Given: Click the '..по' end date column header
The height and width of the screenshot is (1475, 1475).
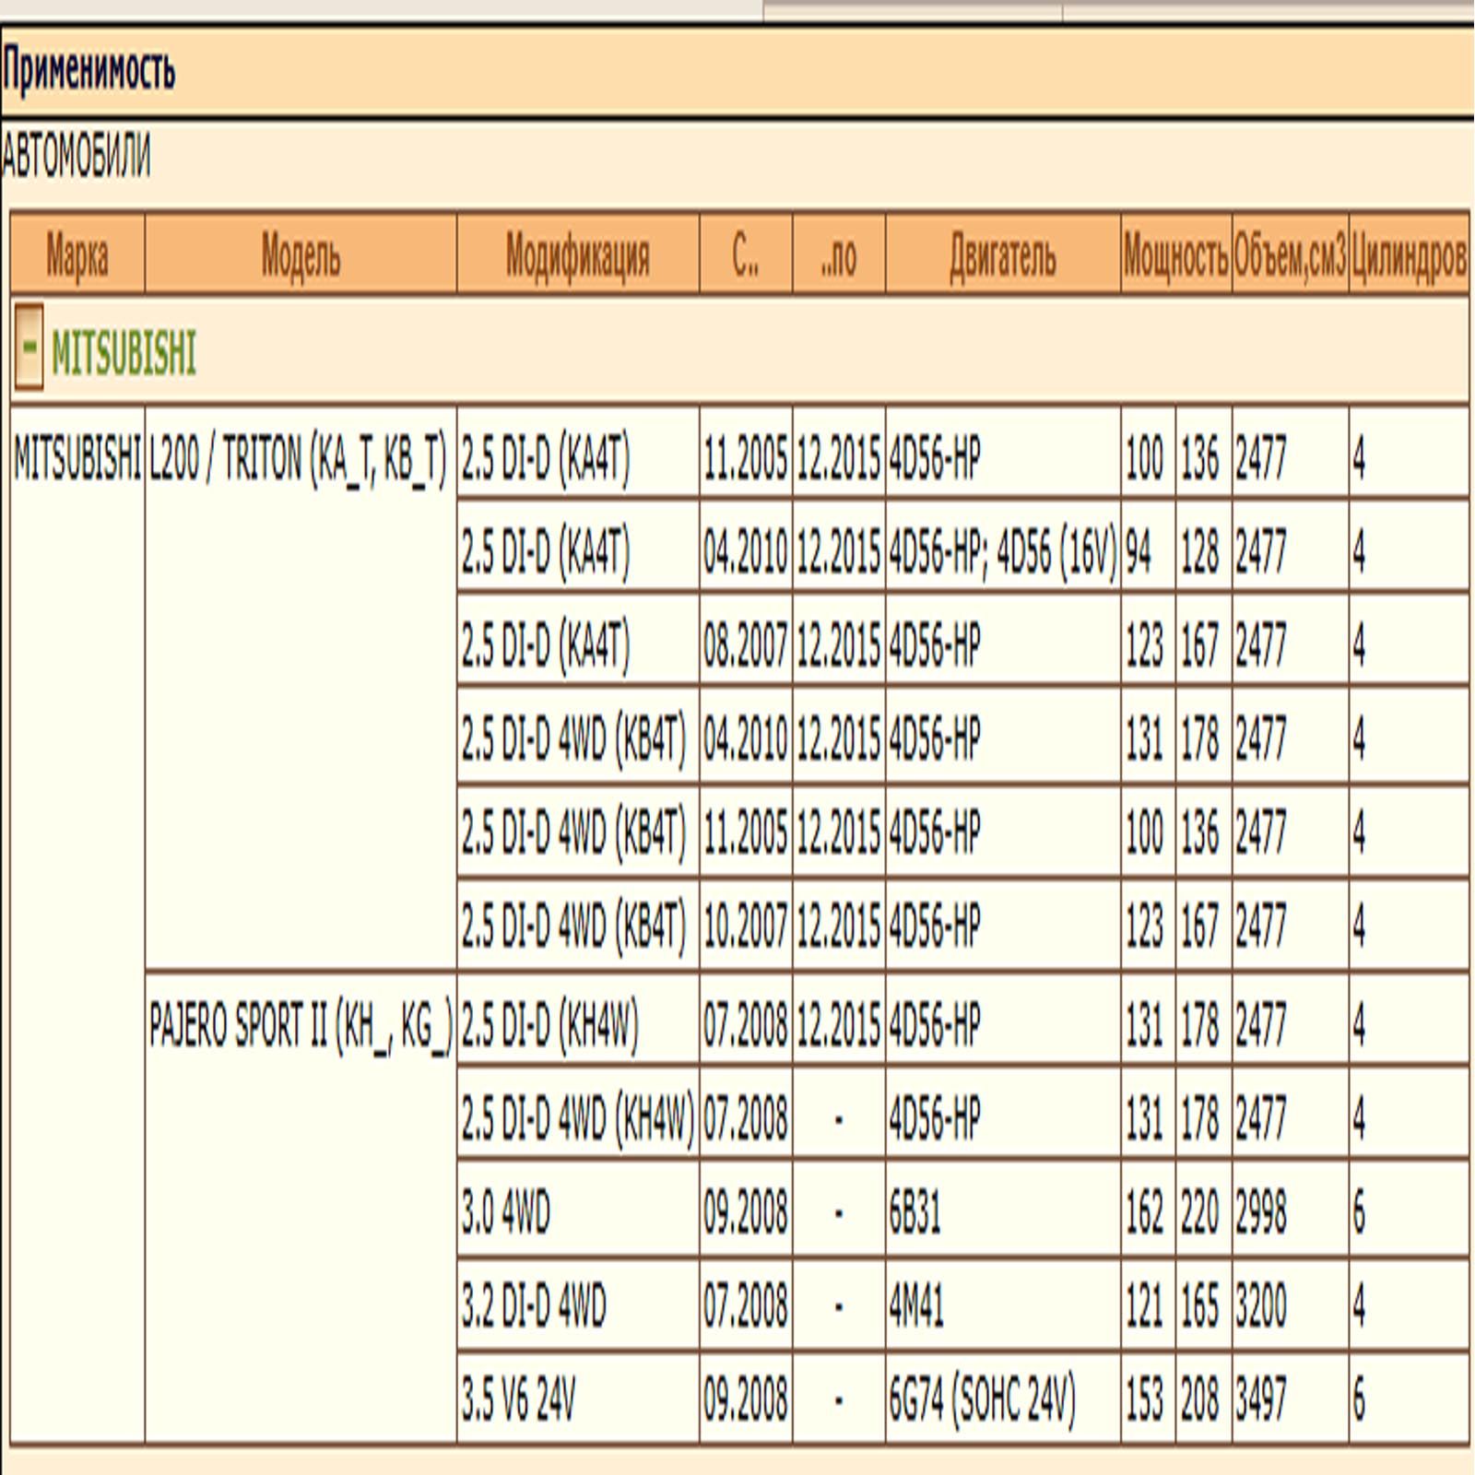Looking at the screenshot, I should click(838, 255).
